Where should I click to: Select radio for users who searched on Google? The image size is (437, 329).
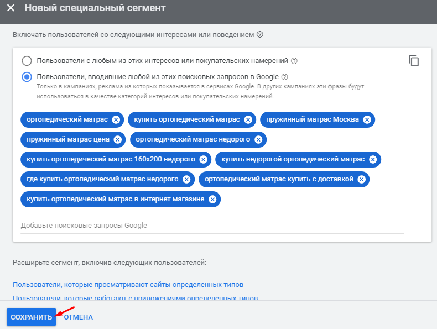(x=27, y=77)
